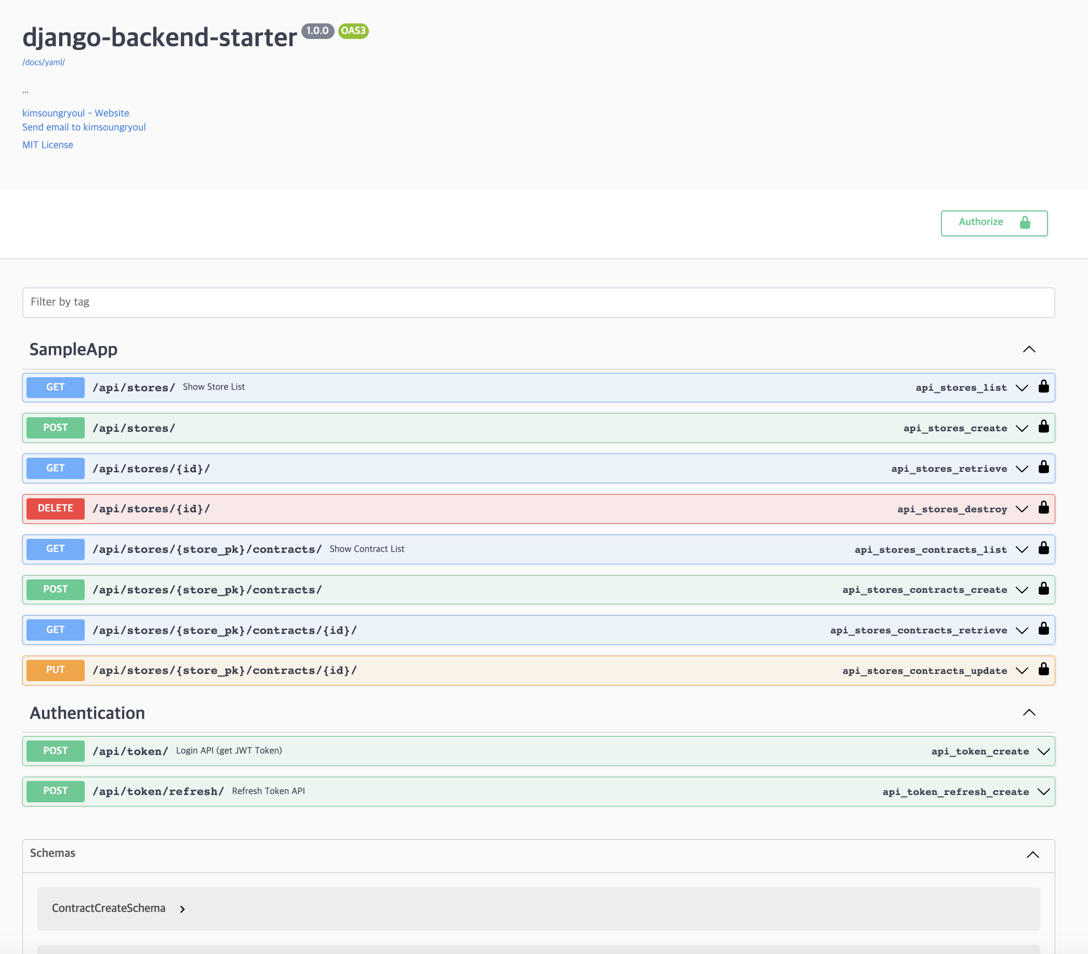Screen dimensions: 1088x954
Task: Click lock icon on DELETE api_stores_destroy row
Action: 1043,508
